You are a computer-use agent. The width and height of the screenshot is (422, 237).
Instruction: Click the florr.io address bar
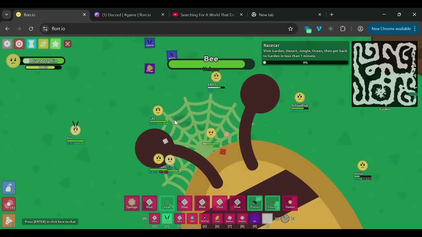coord(168,29)
